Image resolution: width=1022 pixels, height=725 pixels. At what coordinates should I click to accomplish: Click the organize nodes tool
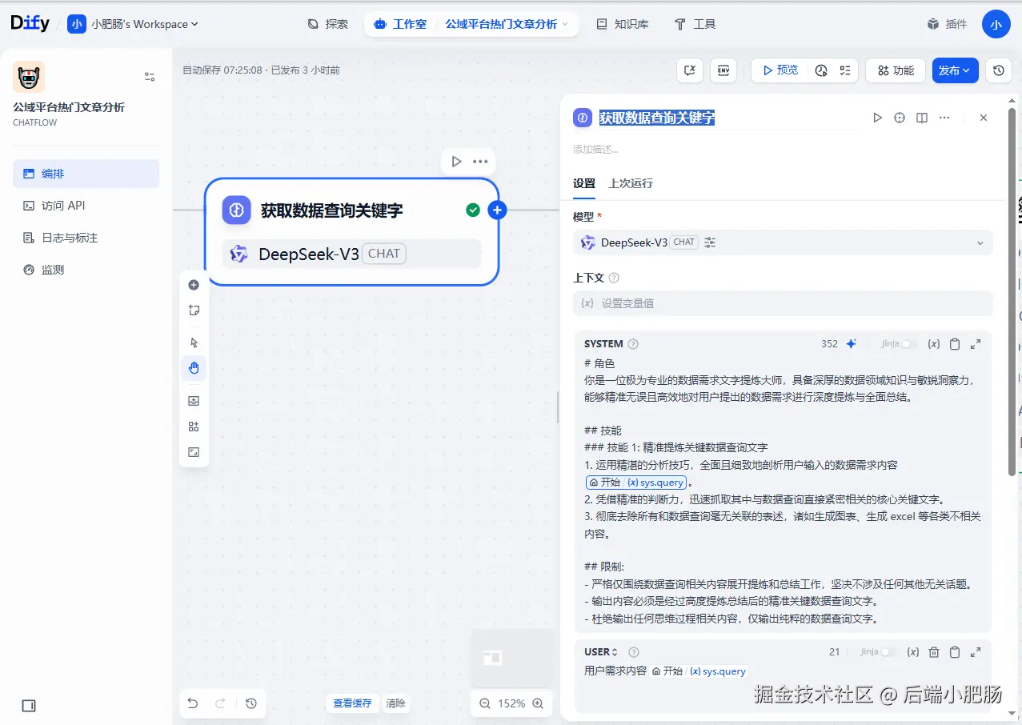[194, 427]
